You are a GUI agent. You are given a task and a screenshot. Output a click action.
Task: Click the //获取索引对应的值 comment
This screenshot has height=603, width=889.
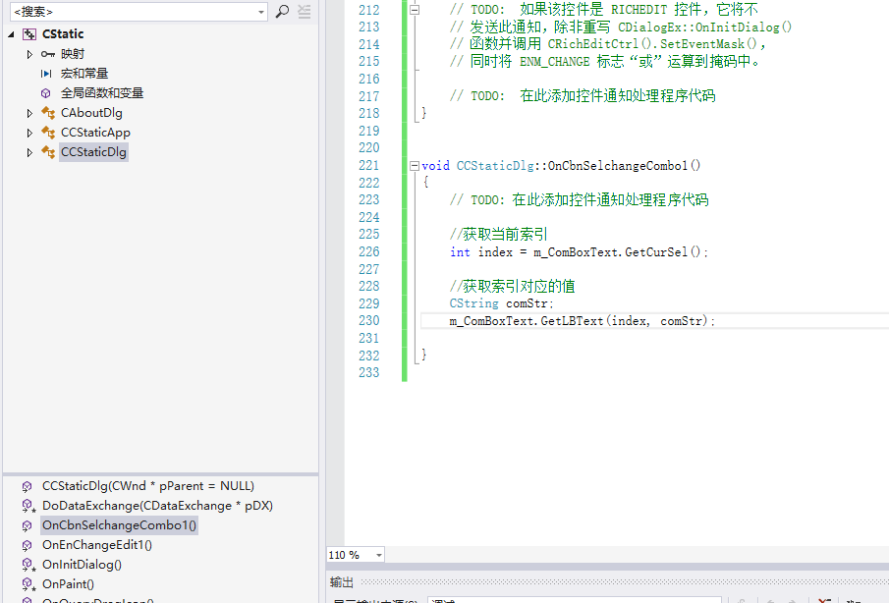[x=512, y=286]
